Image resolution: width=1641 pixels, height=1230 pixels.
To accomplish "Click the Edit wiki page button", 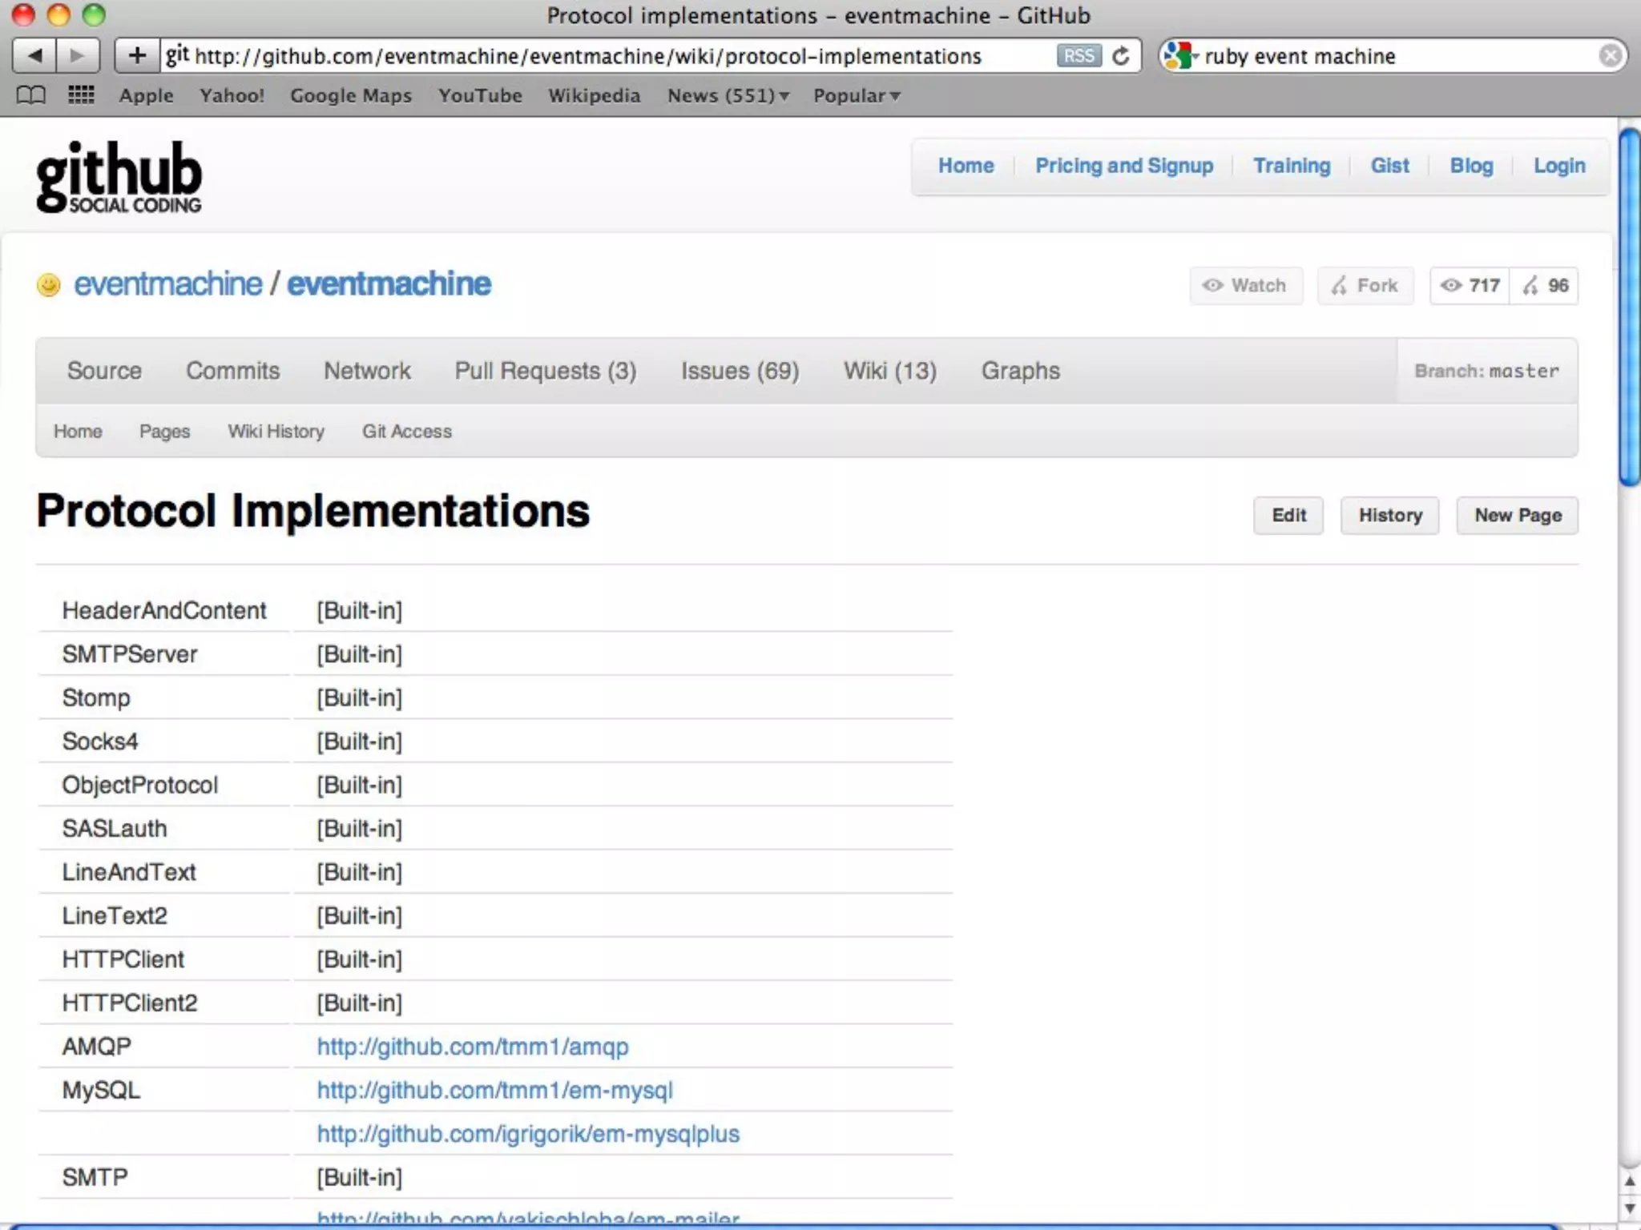I will (1288, 515).
